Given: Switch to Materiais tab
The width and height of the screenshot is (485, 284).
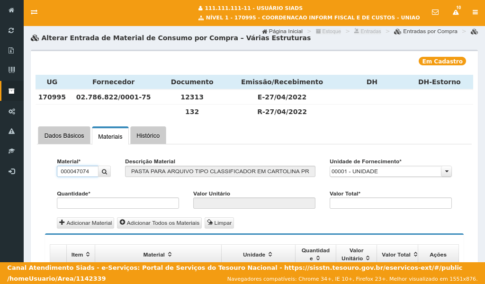Looking at the screenshot, I should tap(110, 136).
